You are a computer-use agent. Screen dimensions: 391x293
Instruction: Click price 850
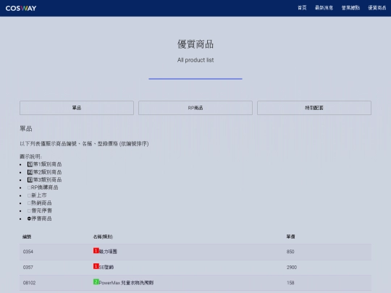pyautogui.click(x=290, y=252)
